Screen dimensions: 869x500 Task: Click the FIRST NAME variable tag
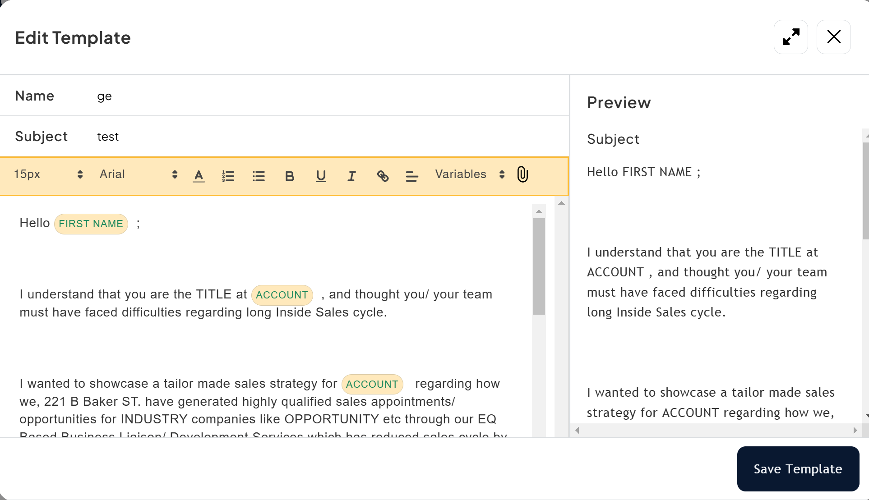91,224
